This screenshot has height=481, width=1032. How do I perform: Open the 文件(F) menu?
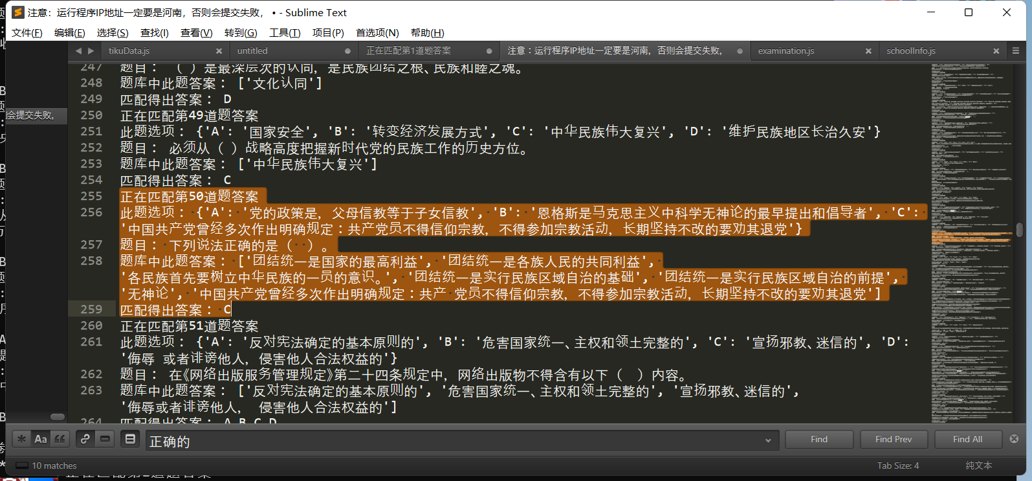[27, 33]
